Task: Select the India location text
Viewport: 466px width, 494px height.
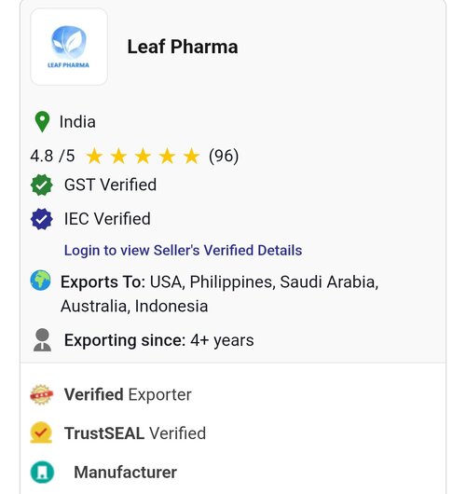Action: pos(77,121)
